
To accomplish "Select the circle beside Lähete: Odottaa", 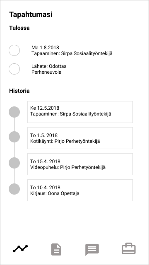I will [14, 69].
